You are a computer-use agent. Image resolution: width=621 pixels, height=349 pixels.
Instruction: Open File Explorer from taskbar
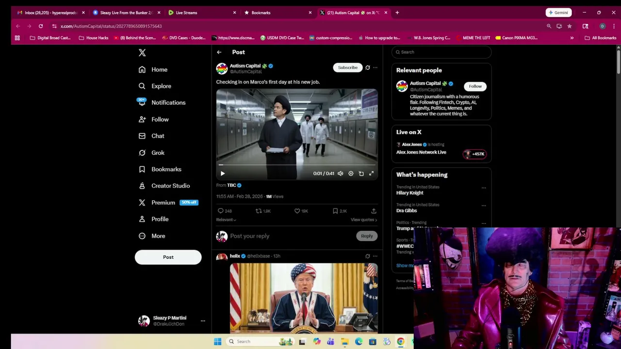coord(344,342)
